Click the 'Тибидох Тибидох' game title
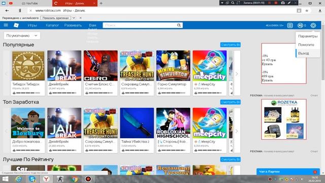Image resolution: width=325 pixels, height=183 pixels. 26,84
